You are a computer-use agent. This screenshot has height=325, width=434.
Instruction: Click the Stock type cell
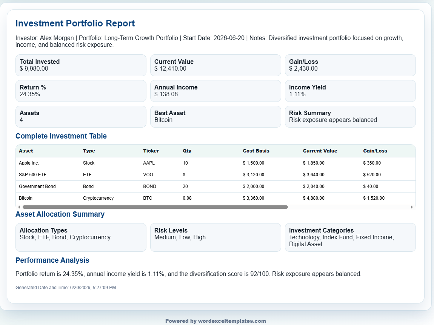pyautogui.click(x=89, y=163)
